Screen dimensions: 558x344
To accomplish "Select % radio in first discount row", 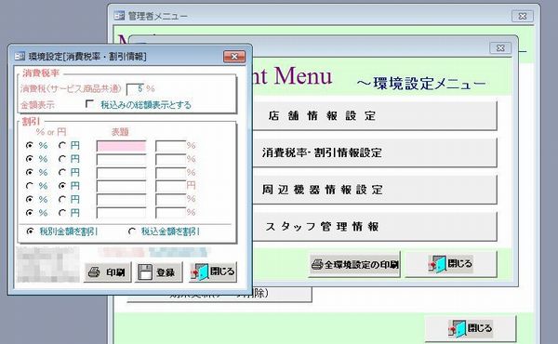I will click(x=30, y=145).
